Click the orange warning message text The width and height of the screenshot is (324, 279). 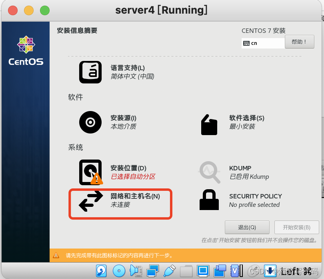coord(119,255)
